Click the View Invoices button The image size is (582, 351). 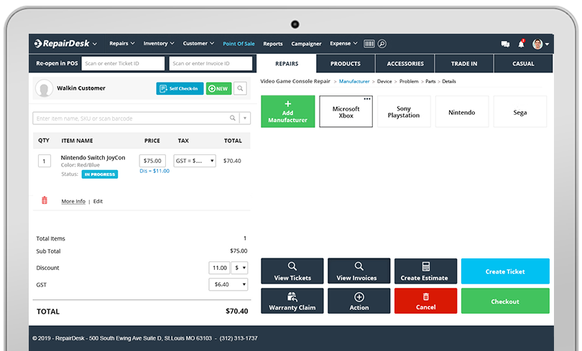[359, 271]
